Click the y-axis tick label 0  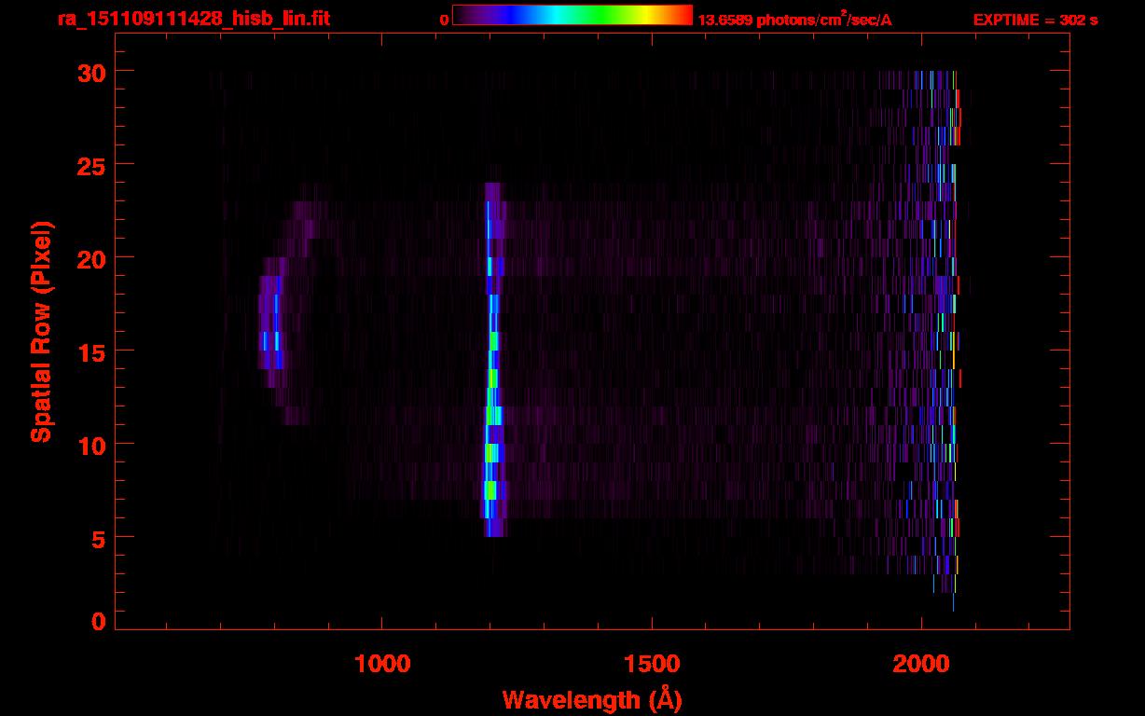pos(97,622)
